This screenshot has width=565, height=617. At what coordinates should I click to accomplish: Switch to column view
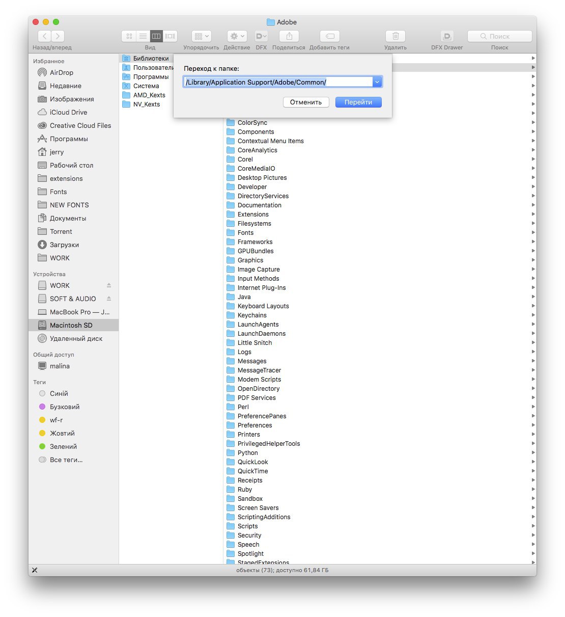point(156,36)
